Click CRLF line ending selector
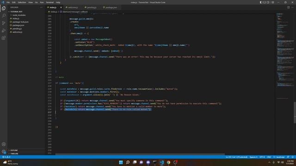 point(269,157)
